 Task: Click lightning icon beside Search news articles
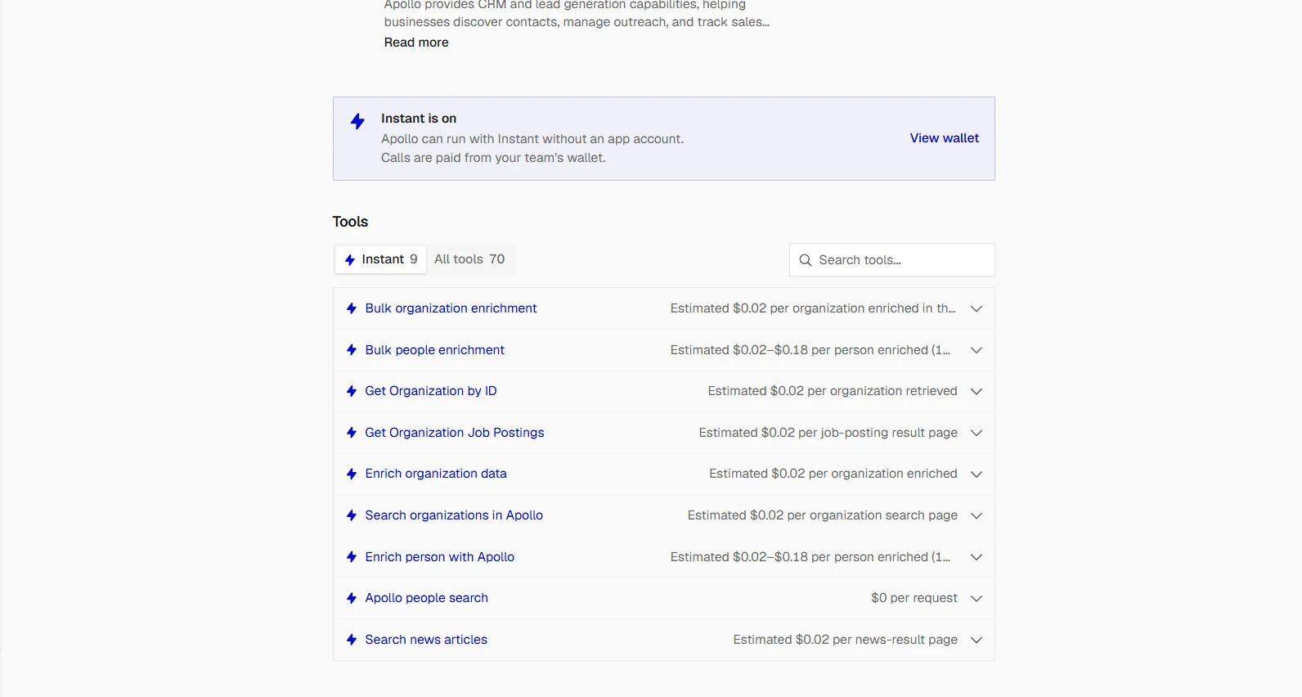(x=352, y=640)
